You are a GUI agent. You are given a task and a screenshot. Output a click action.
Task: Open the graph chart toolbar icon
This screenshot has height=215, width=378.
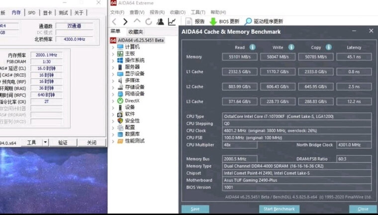click(172, 22)
